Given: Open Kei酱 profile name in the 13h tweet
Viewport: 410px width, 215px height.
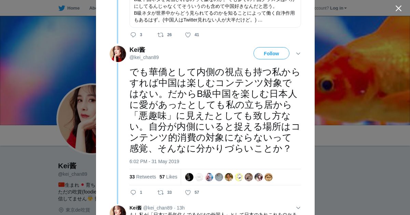Looking at the screenshot, I should 135,208.
